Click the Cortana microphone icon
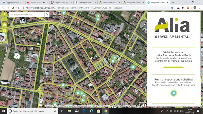Viewport: 203px width, 114px height. (55, 111)
